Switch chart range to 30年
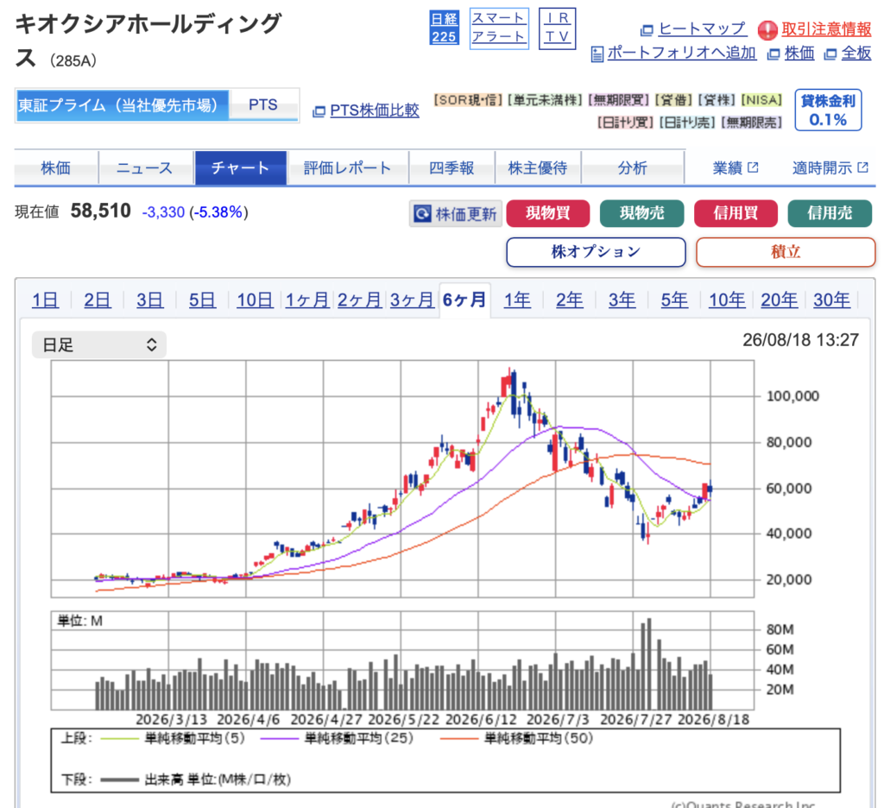884x808 pixels. tap(831, 300)
